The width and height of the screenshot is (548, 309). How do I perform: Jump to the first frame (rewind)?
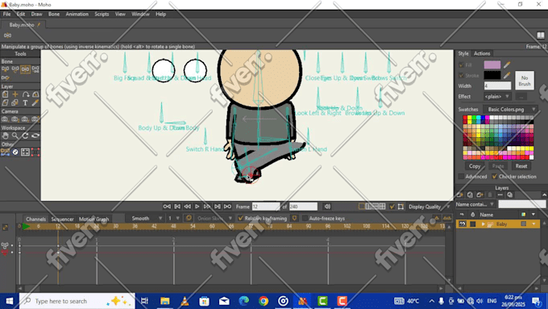(x=167, y=207)
